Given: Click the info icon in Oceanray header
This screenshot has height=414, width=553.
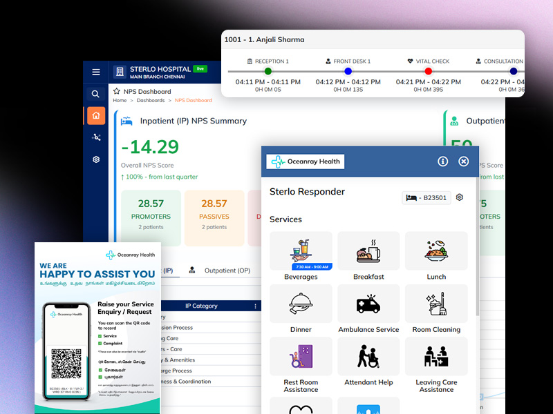Looking at the screenshot, I should point(443,161).
